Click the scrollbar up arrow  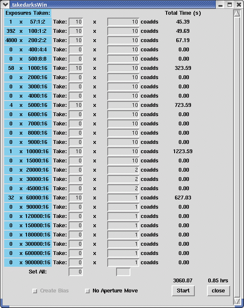pyautogui.click(x=237, y=13)
